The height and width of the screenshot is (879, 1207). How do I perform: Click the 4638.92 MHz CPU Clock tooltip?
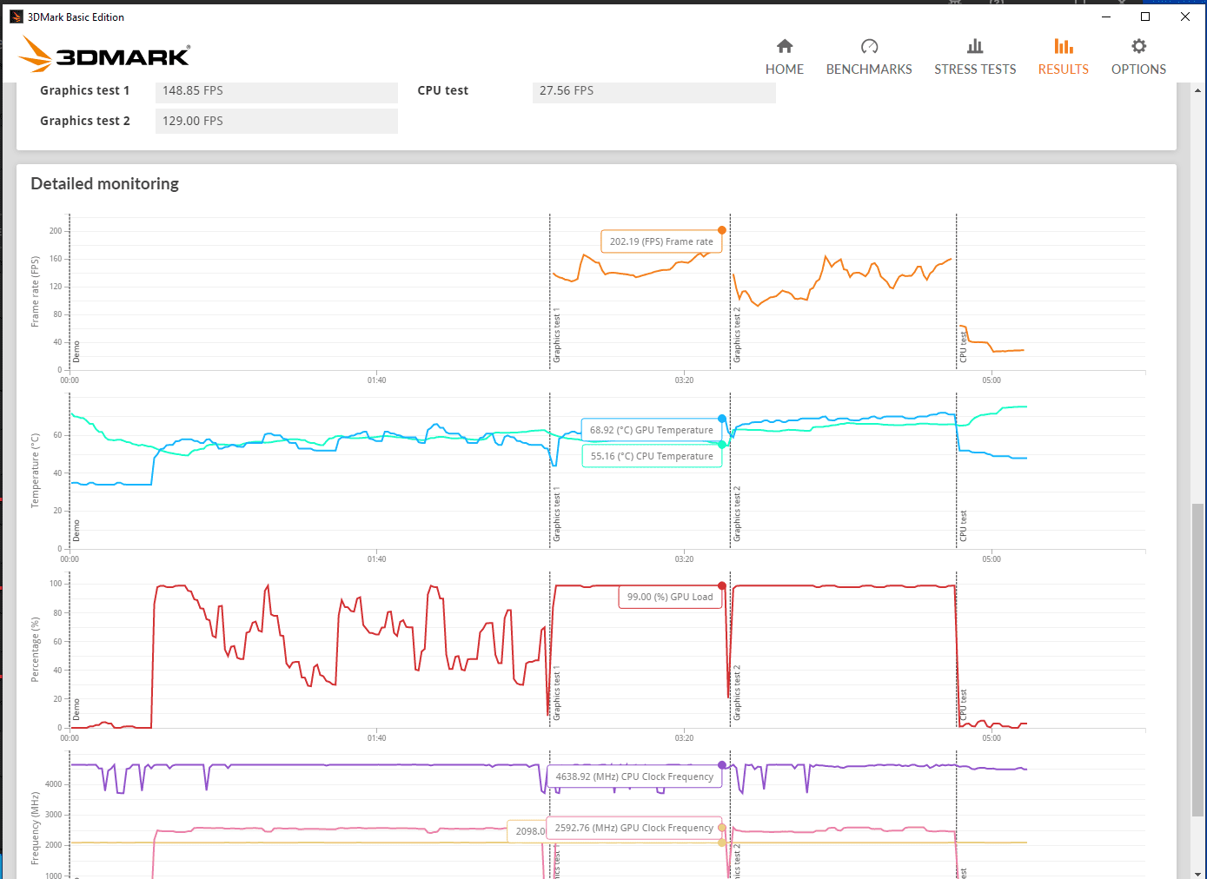pos(634,777)
